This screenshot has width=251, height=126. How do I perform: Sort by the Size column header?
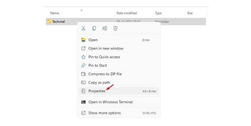click(190, 13)
